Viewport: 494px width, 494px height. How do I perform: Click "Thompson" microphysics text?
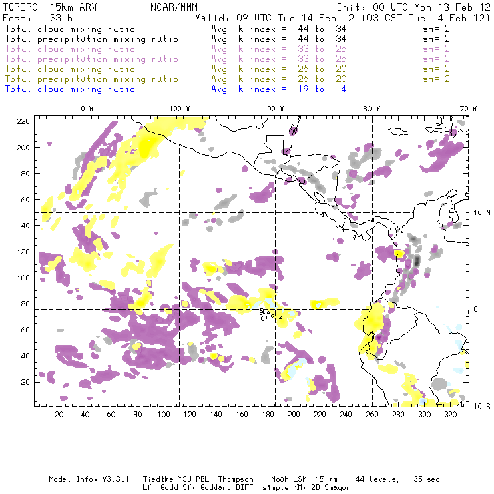(236, 479)
